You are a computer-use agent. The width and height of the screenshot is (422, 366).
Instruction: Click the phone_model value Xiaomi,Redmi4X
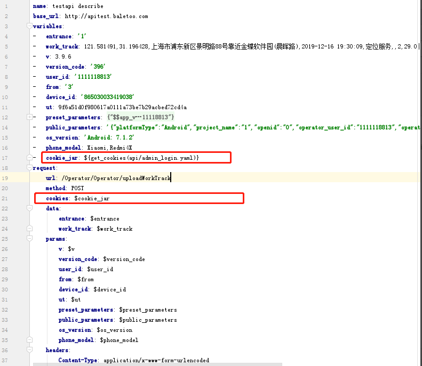point(109,148)
